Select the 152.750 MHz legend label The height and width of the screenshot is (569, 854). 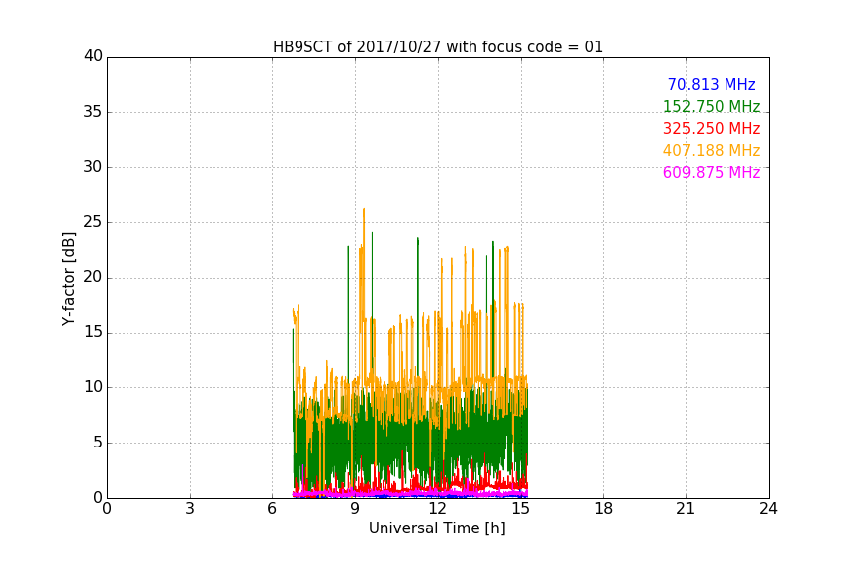(712, 106)
